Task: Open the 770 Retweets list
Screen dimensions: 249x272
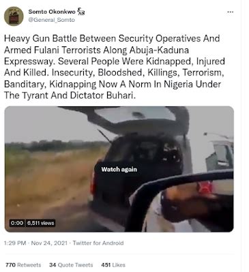Action: pos(23,265)
